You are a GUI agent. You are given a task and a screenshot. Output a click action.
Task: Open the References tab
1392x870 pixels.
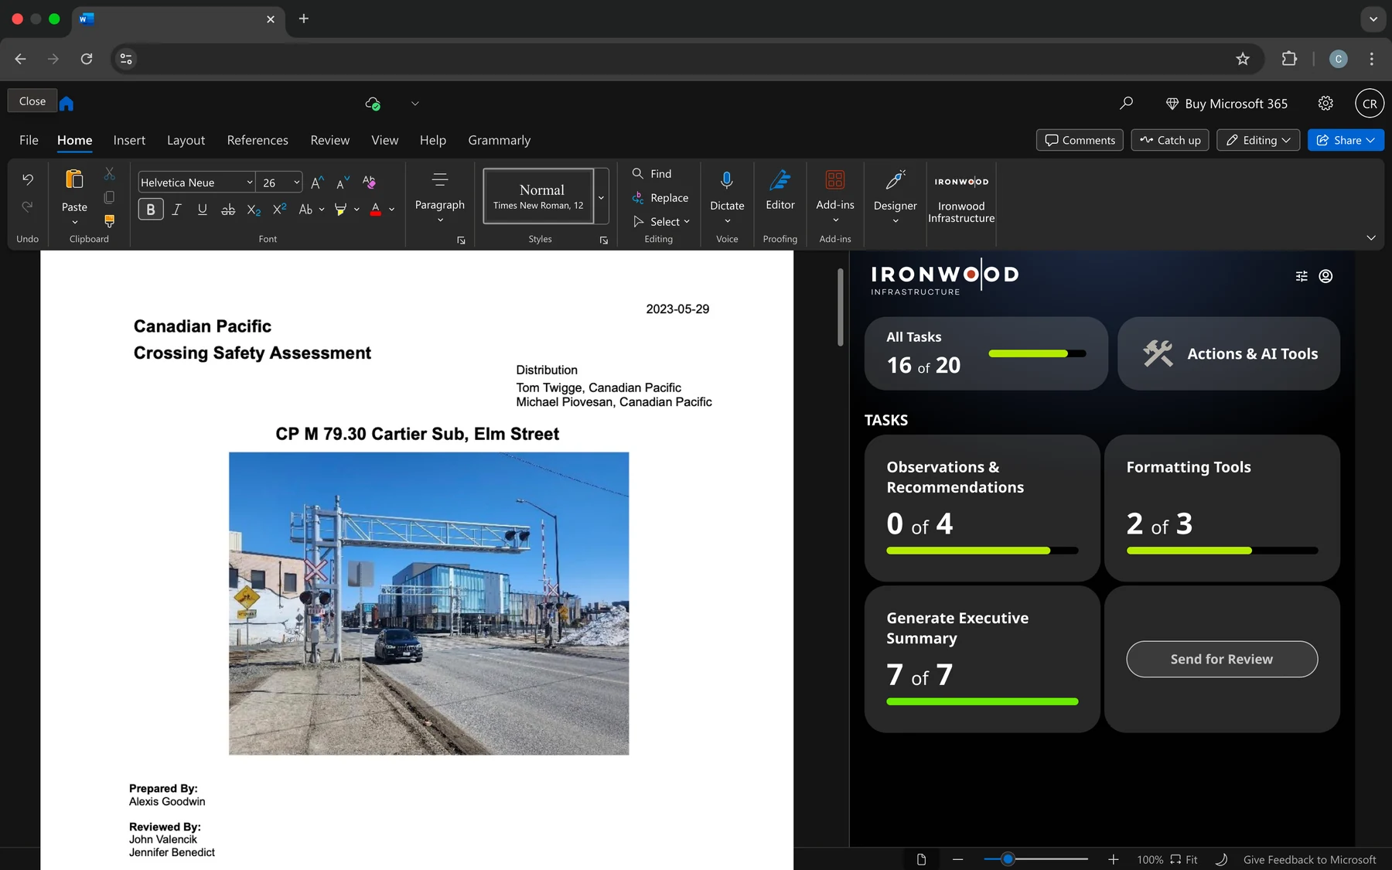pyautogui.click(x=258, y=140)
